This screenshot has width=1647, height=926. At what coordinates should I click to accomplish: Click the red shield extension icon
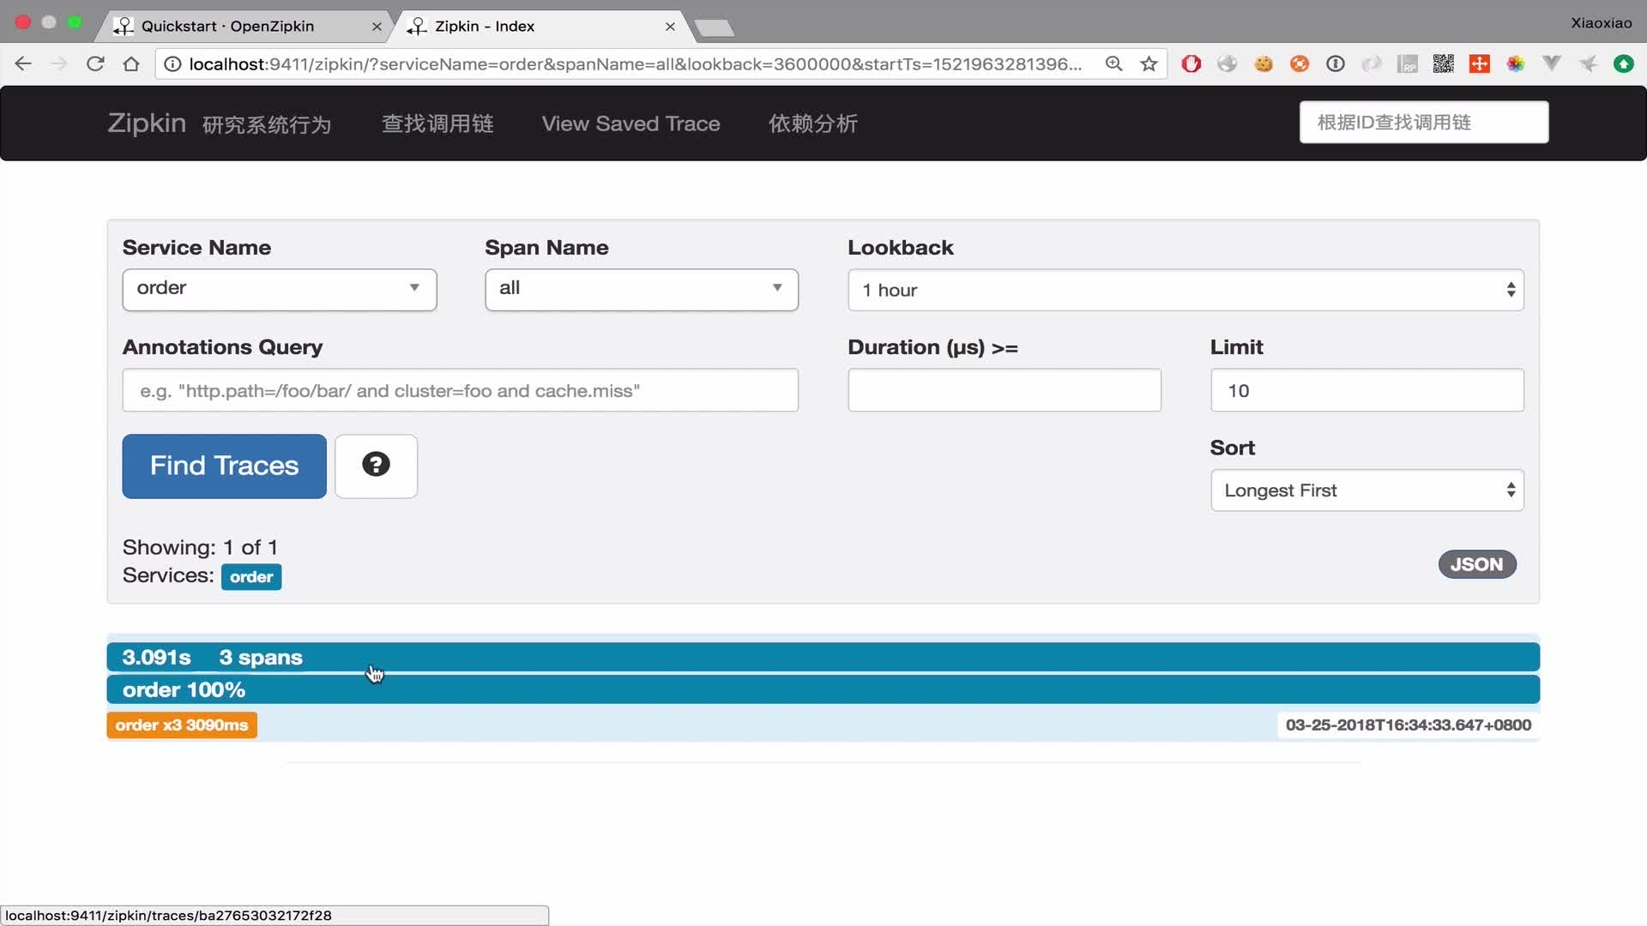[1191, 64]
